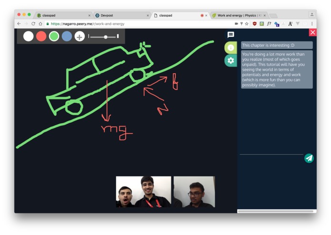Open the f? extension icon
The width and height of the screenshot is (331, 235).
coord(269,24)
